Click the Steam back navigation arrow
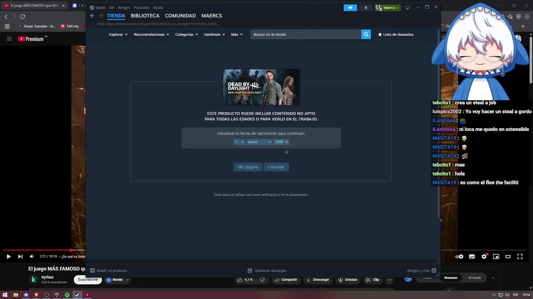 [92, 16]
